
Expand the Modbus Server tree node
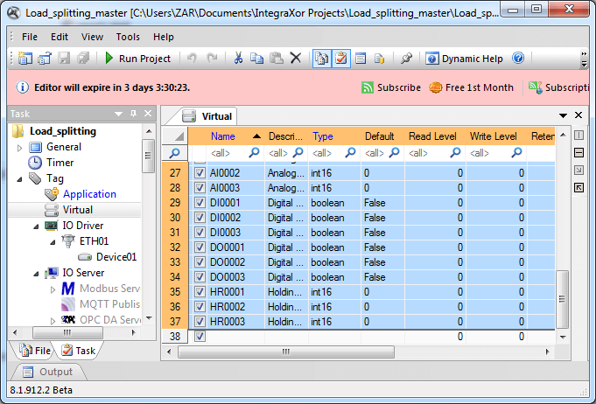point(53,289)
